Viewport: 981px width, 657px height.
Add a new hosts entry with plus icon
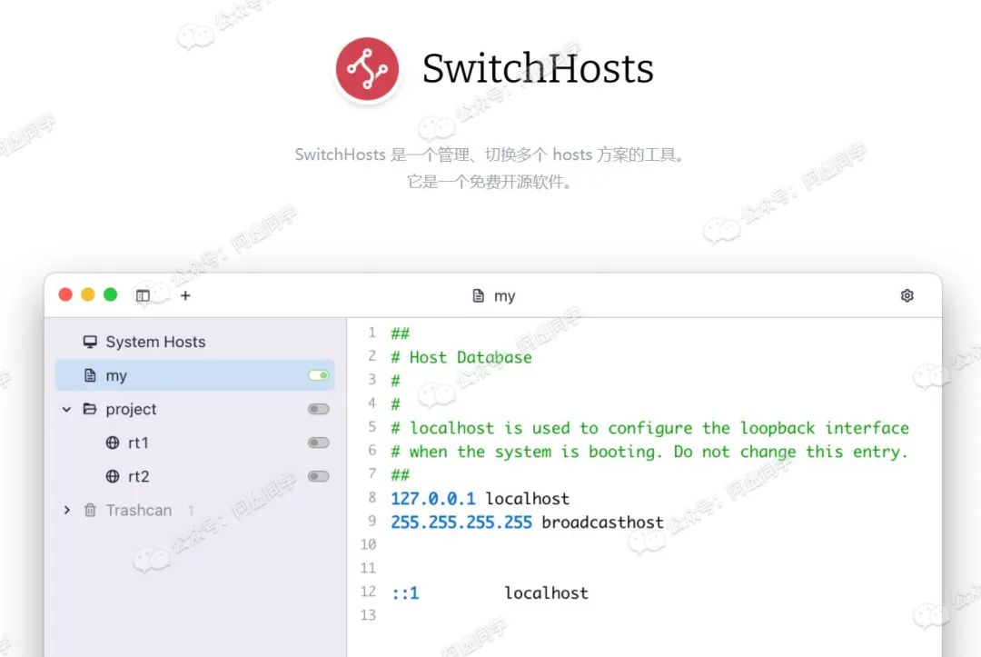(x=185, y=295)
